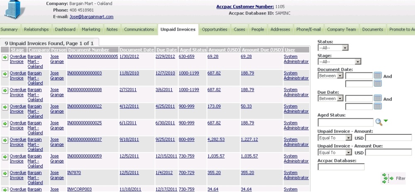The height and width of the screenshot is (193, 415).
Task: Open the Addresses tab
Action: point(280,29)
